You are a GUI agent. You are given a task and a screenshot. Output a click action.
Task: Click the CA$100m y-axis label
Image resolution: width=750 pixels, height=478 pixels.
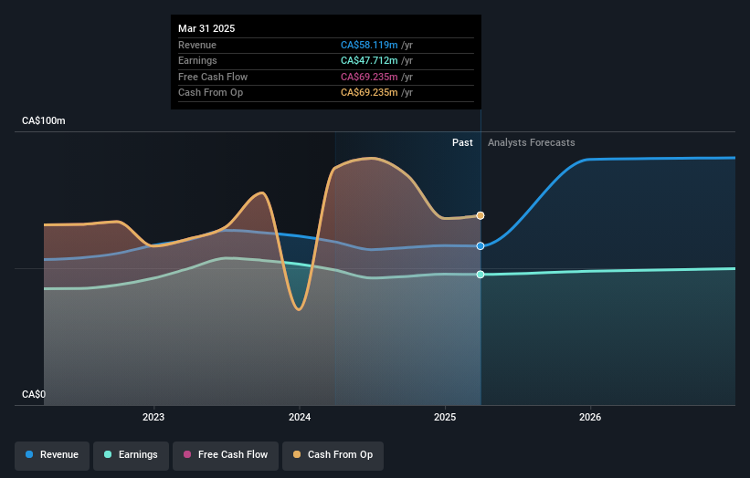(x=44, y=120)
